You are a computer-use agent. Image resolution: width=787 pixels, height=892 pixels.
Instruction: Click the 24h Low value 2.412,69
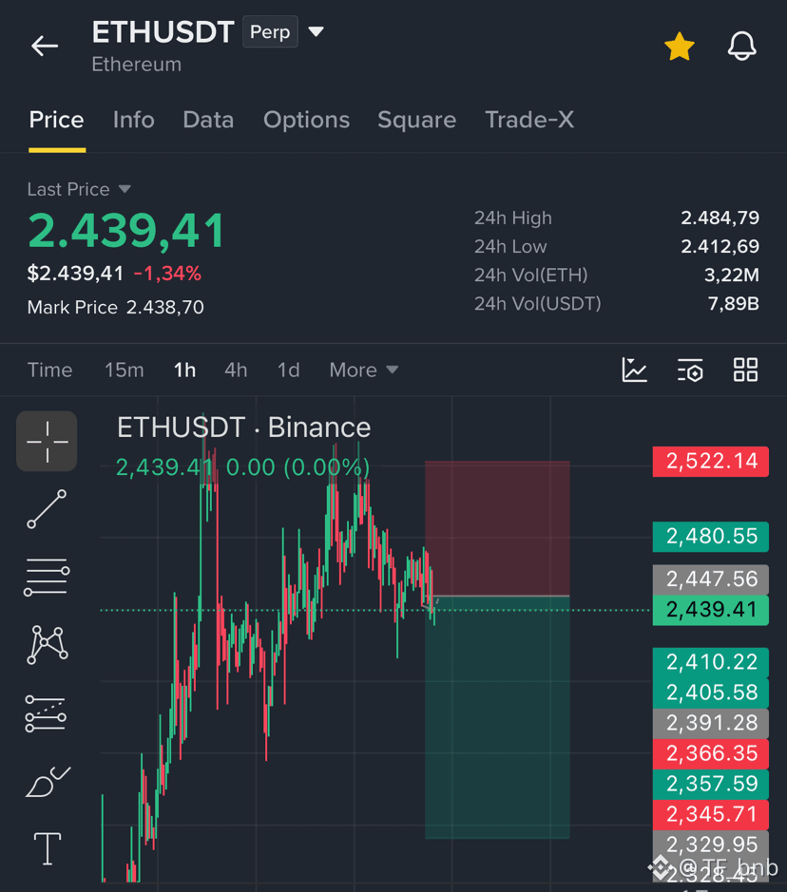(x=720, y=246)
